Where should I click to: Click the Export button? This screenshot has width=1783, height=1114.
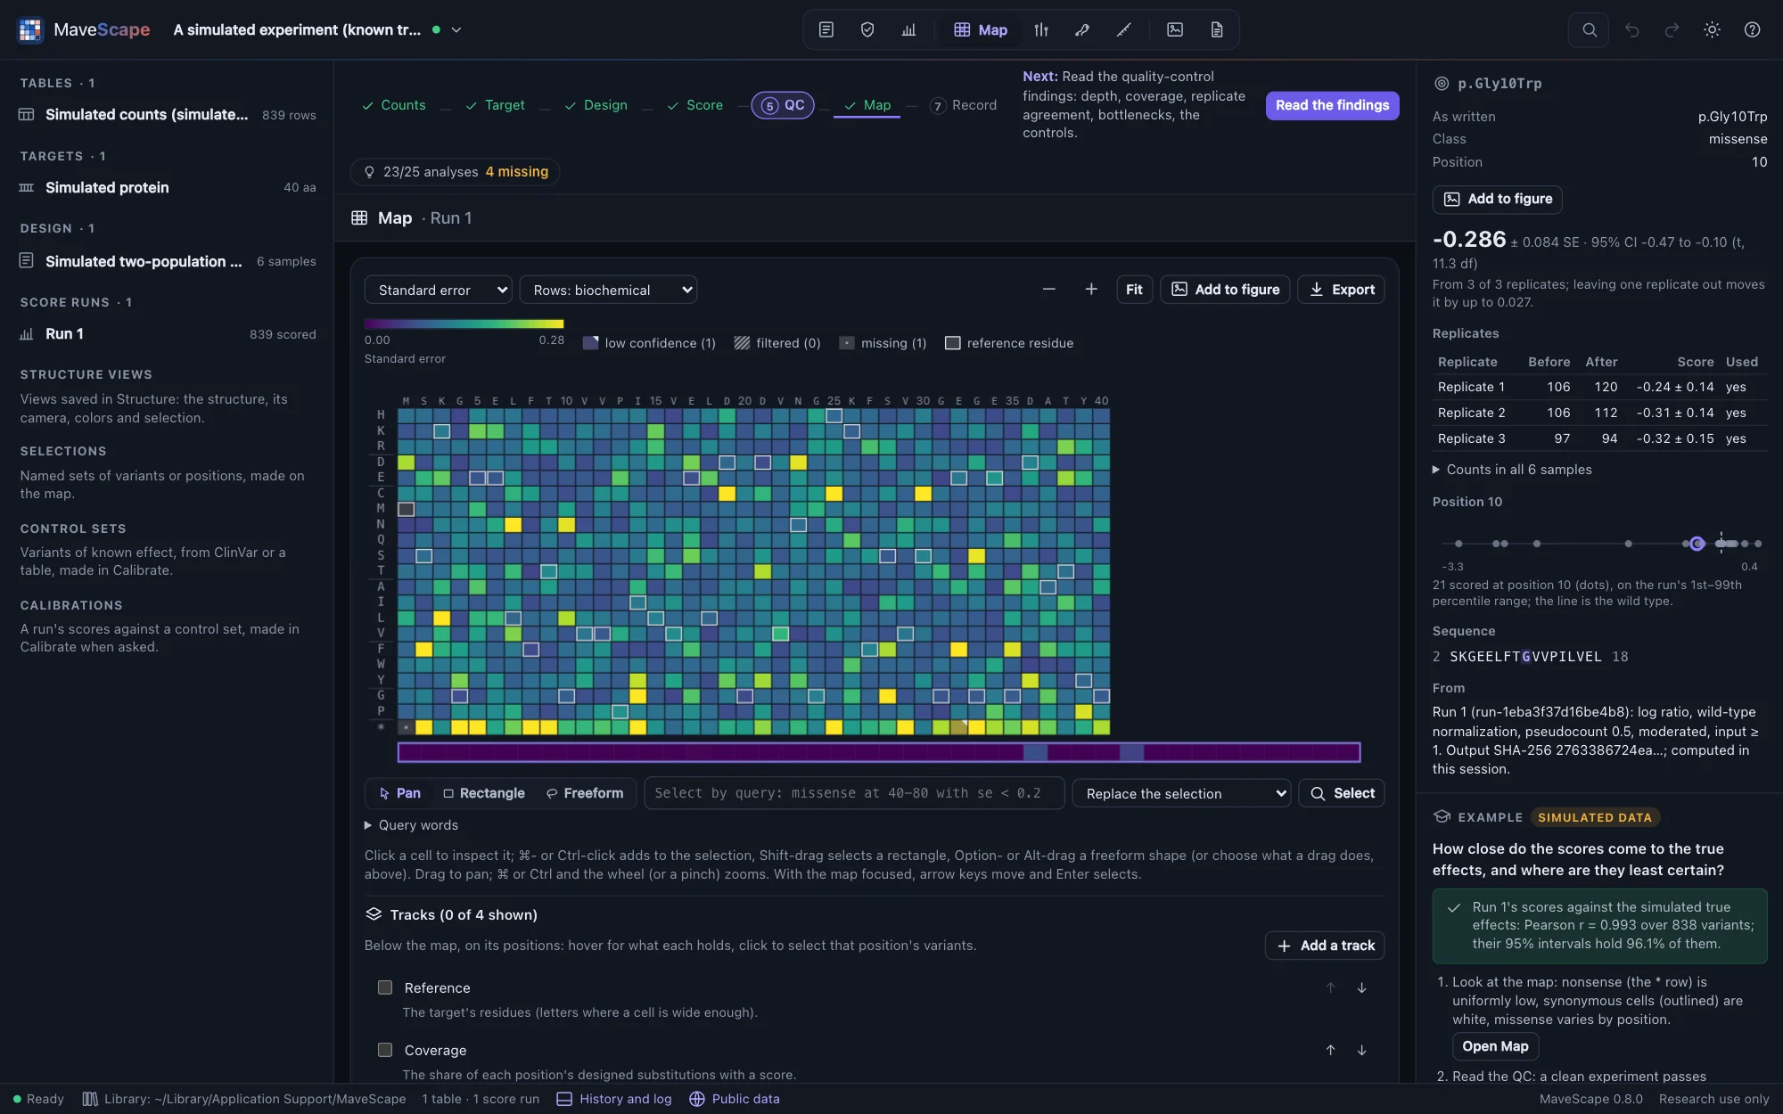point(1341,290)
